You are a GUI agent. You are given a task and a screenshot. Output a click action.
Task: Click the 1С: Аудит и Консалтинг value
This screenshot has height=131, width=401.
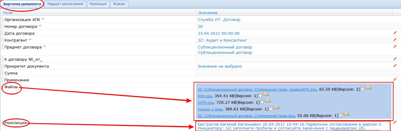tap(222, 40)
